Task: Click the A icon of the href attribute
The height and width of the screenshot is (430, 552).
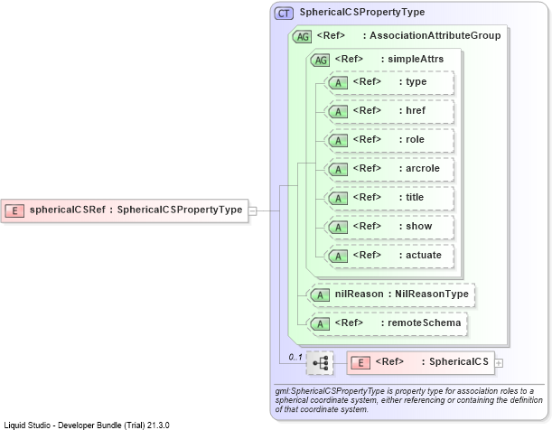Action: pos(338,112)
